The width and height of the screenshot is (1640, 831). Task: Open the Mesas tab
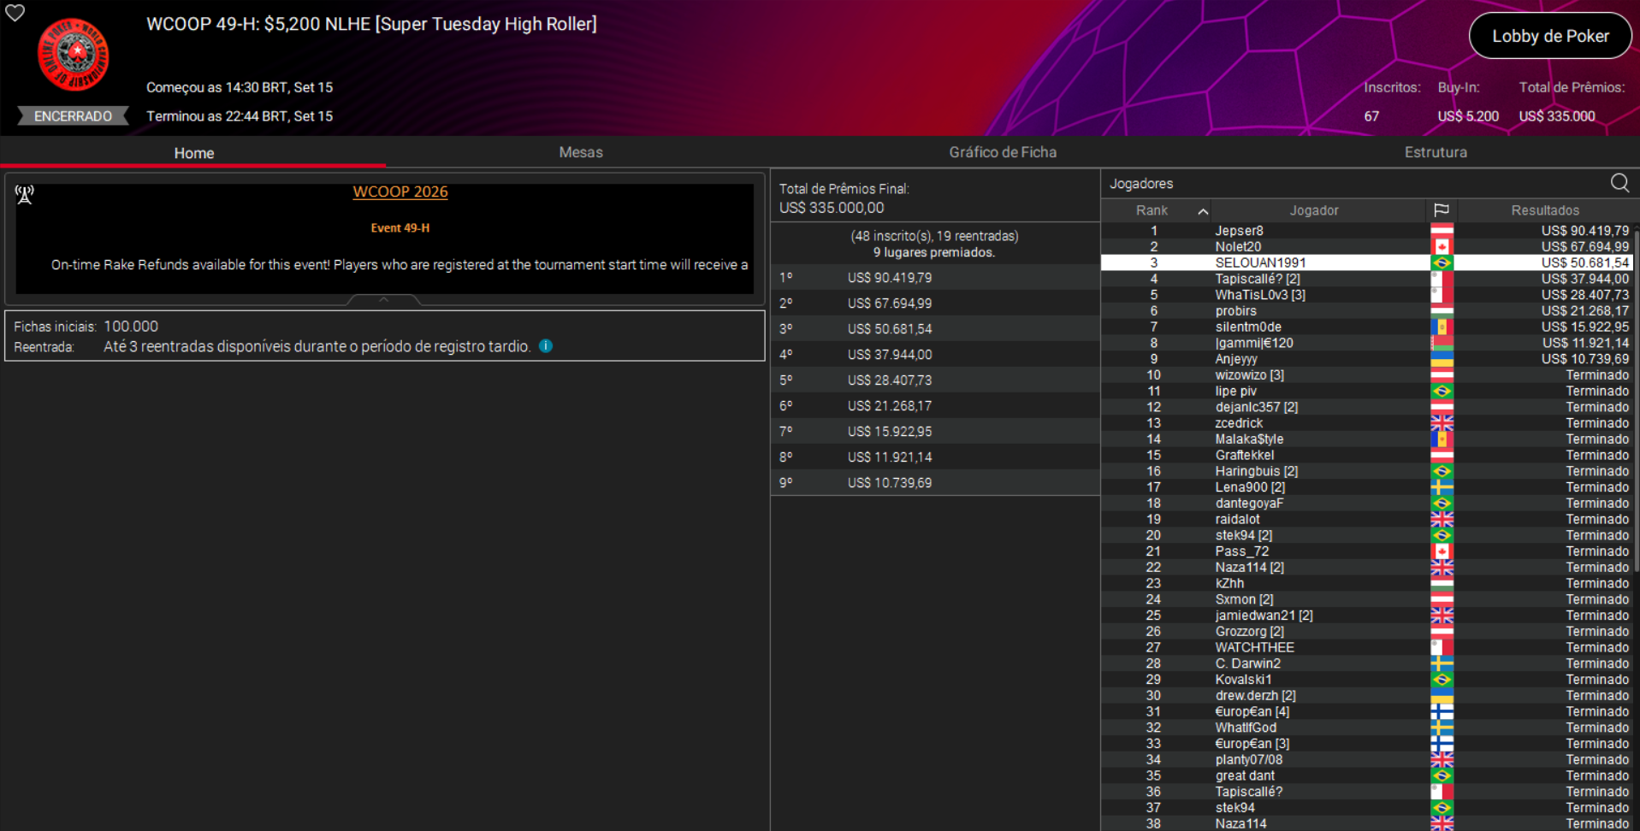[x=581, y=152]
